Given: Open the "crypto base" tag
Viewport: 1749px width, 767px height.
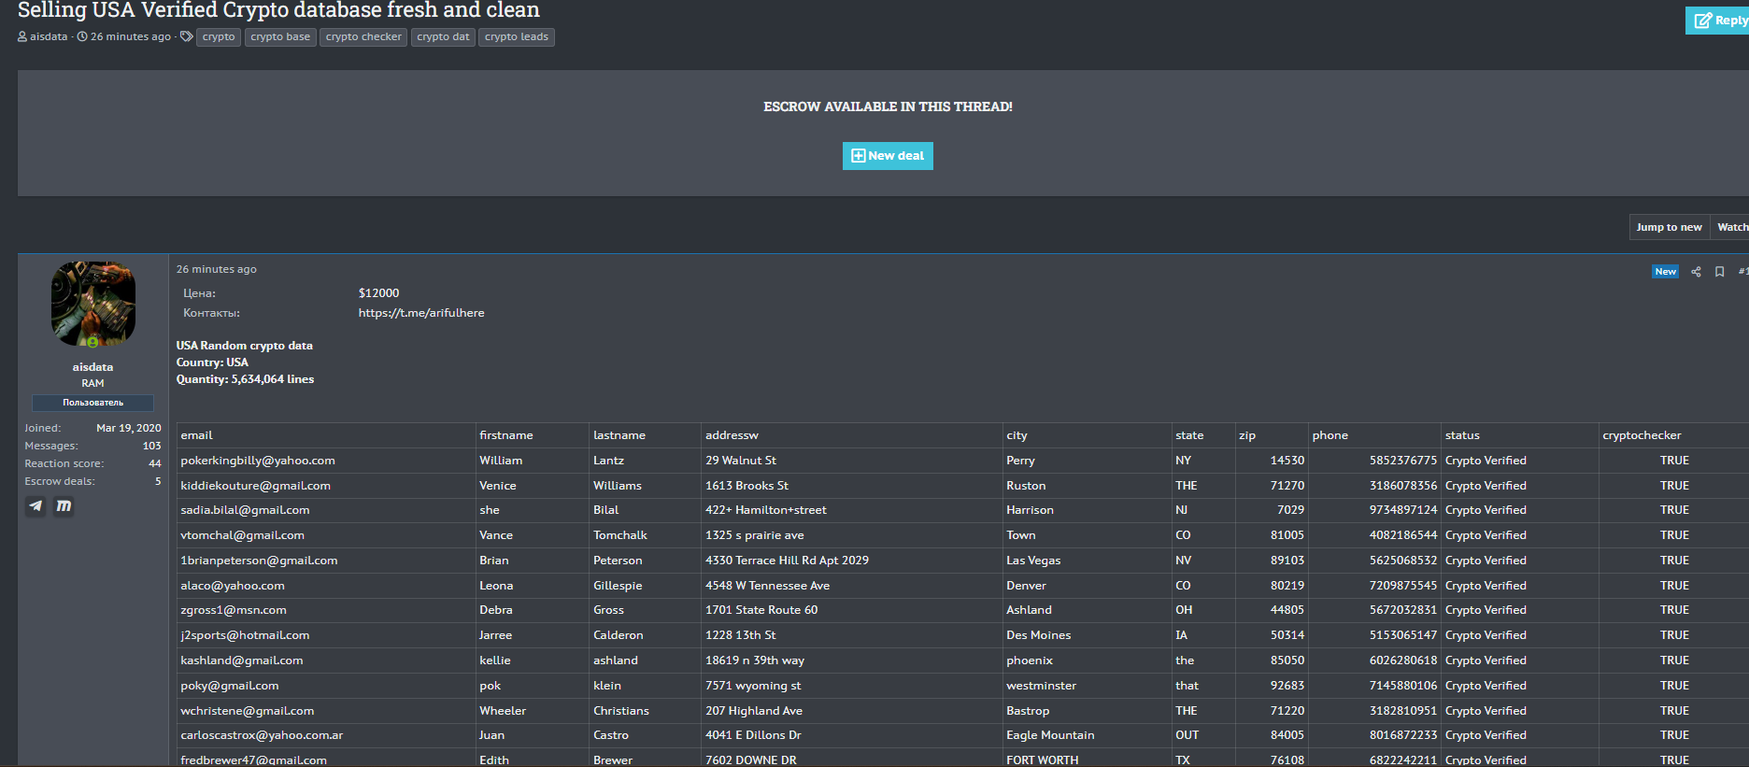Looking at the screenshot, I should tap(280, 37).
